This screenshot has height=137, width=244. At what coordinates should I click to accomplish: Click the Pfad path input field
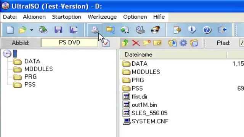tap(242, 43)
